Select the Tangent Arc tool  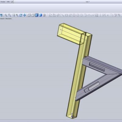tap(89, 15)
